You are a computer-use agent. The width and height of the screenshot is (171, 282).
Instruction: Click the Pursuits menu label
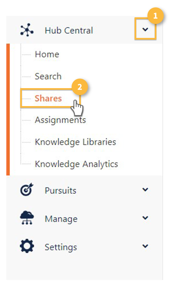[x=60, y=191]
